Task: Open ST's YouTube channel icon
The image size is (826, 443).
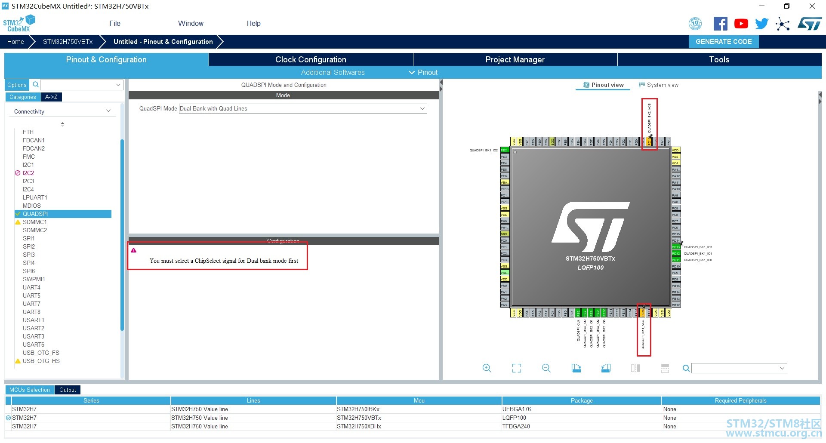Action: point(741,24)
